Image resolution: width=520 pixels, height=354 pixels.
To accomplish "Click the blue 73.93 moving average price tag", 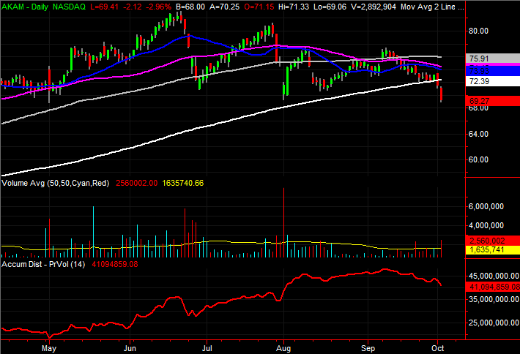I will click(x=493, y=70).
